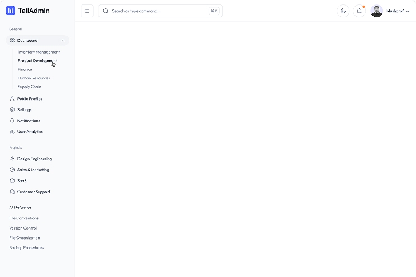Click the ⌘K shortcut badge
Screen dimensions: 416x277
pyautogui.click(x=214, y=11)
